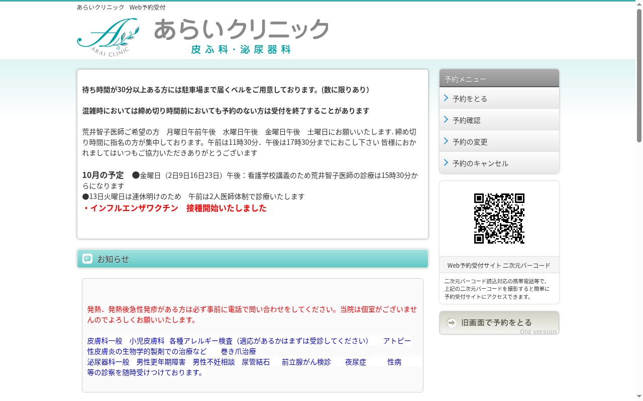
Task: Click the red 発熱 notice paragraph
Action: pyautogui.click(x=252, y=314)
